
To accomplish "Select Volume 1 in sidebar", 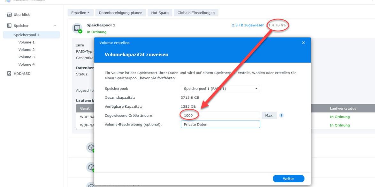I will pyautogui.click(x=27, y=42).
